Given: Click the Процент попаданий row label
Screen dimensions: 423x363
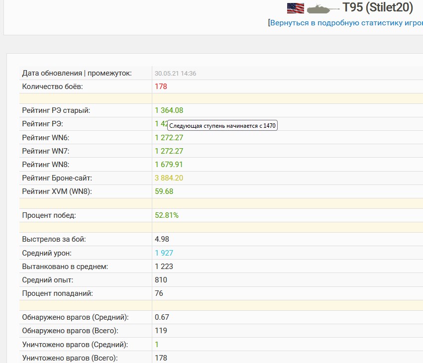Looking at the screenshot, I should click(x=57, y=293).
